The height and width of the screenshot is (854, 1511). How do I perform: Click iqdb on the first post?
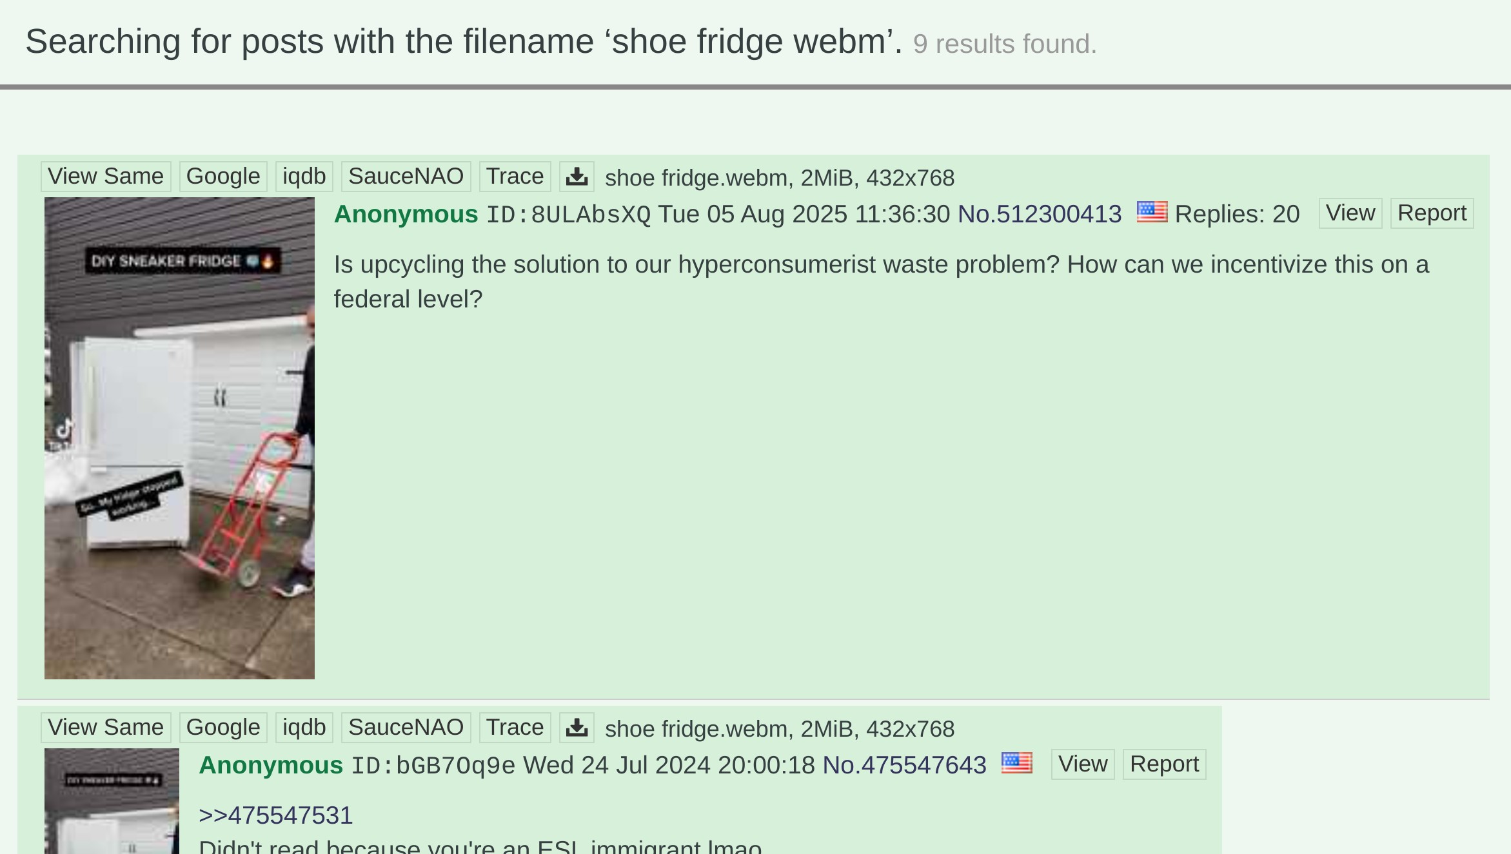click(x=304, y=177)
